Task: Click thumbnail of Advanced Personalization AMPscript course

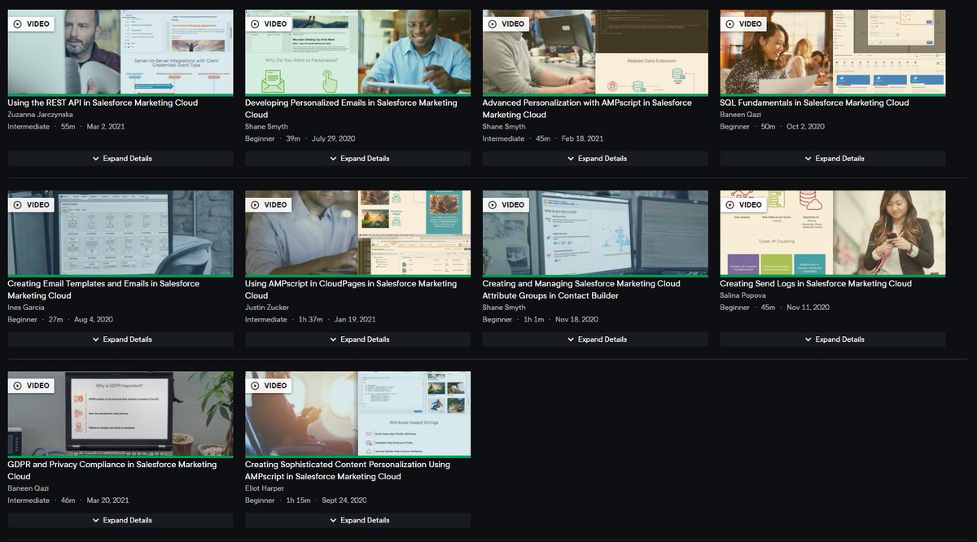Action: click(x=595, y=53)
